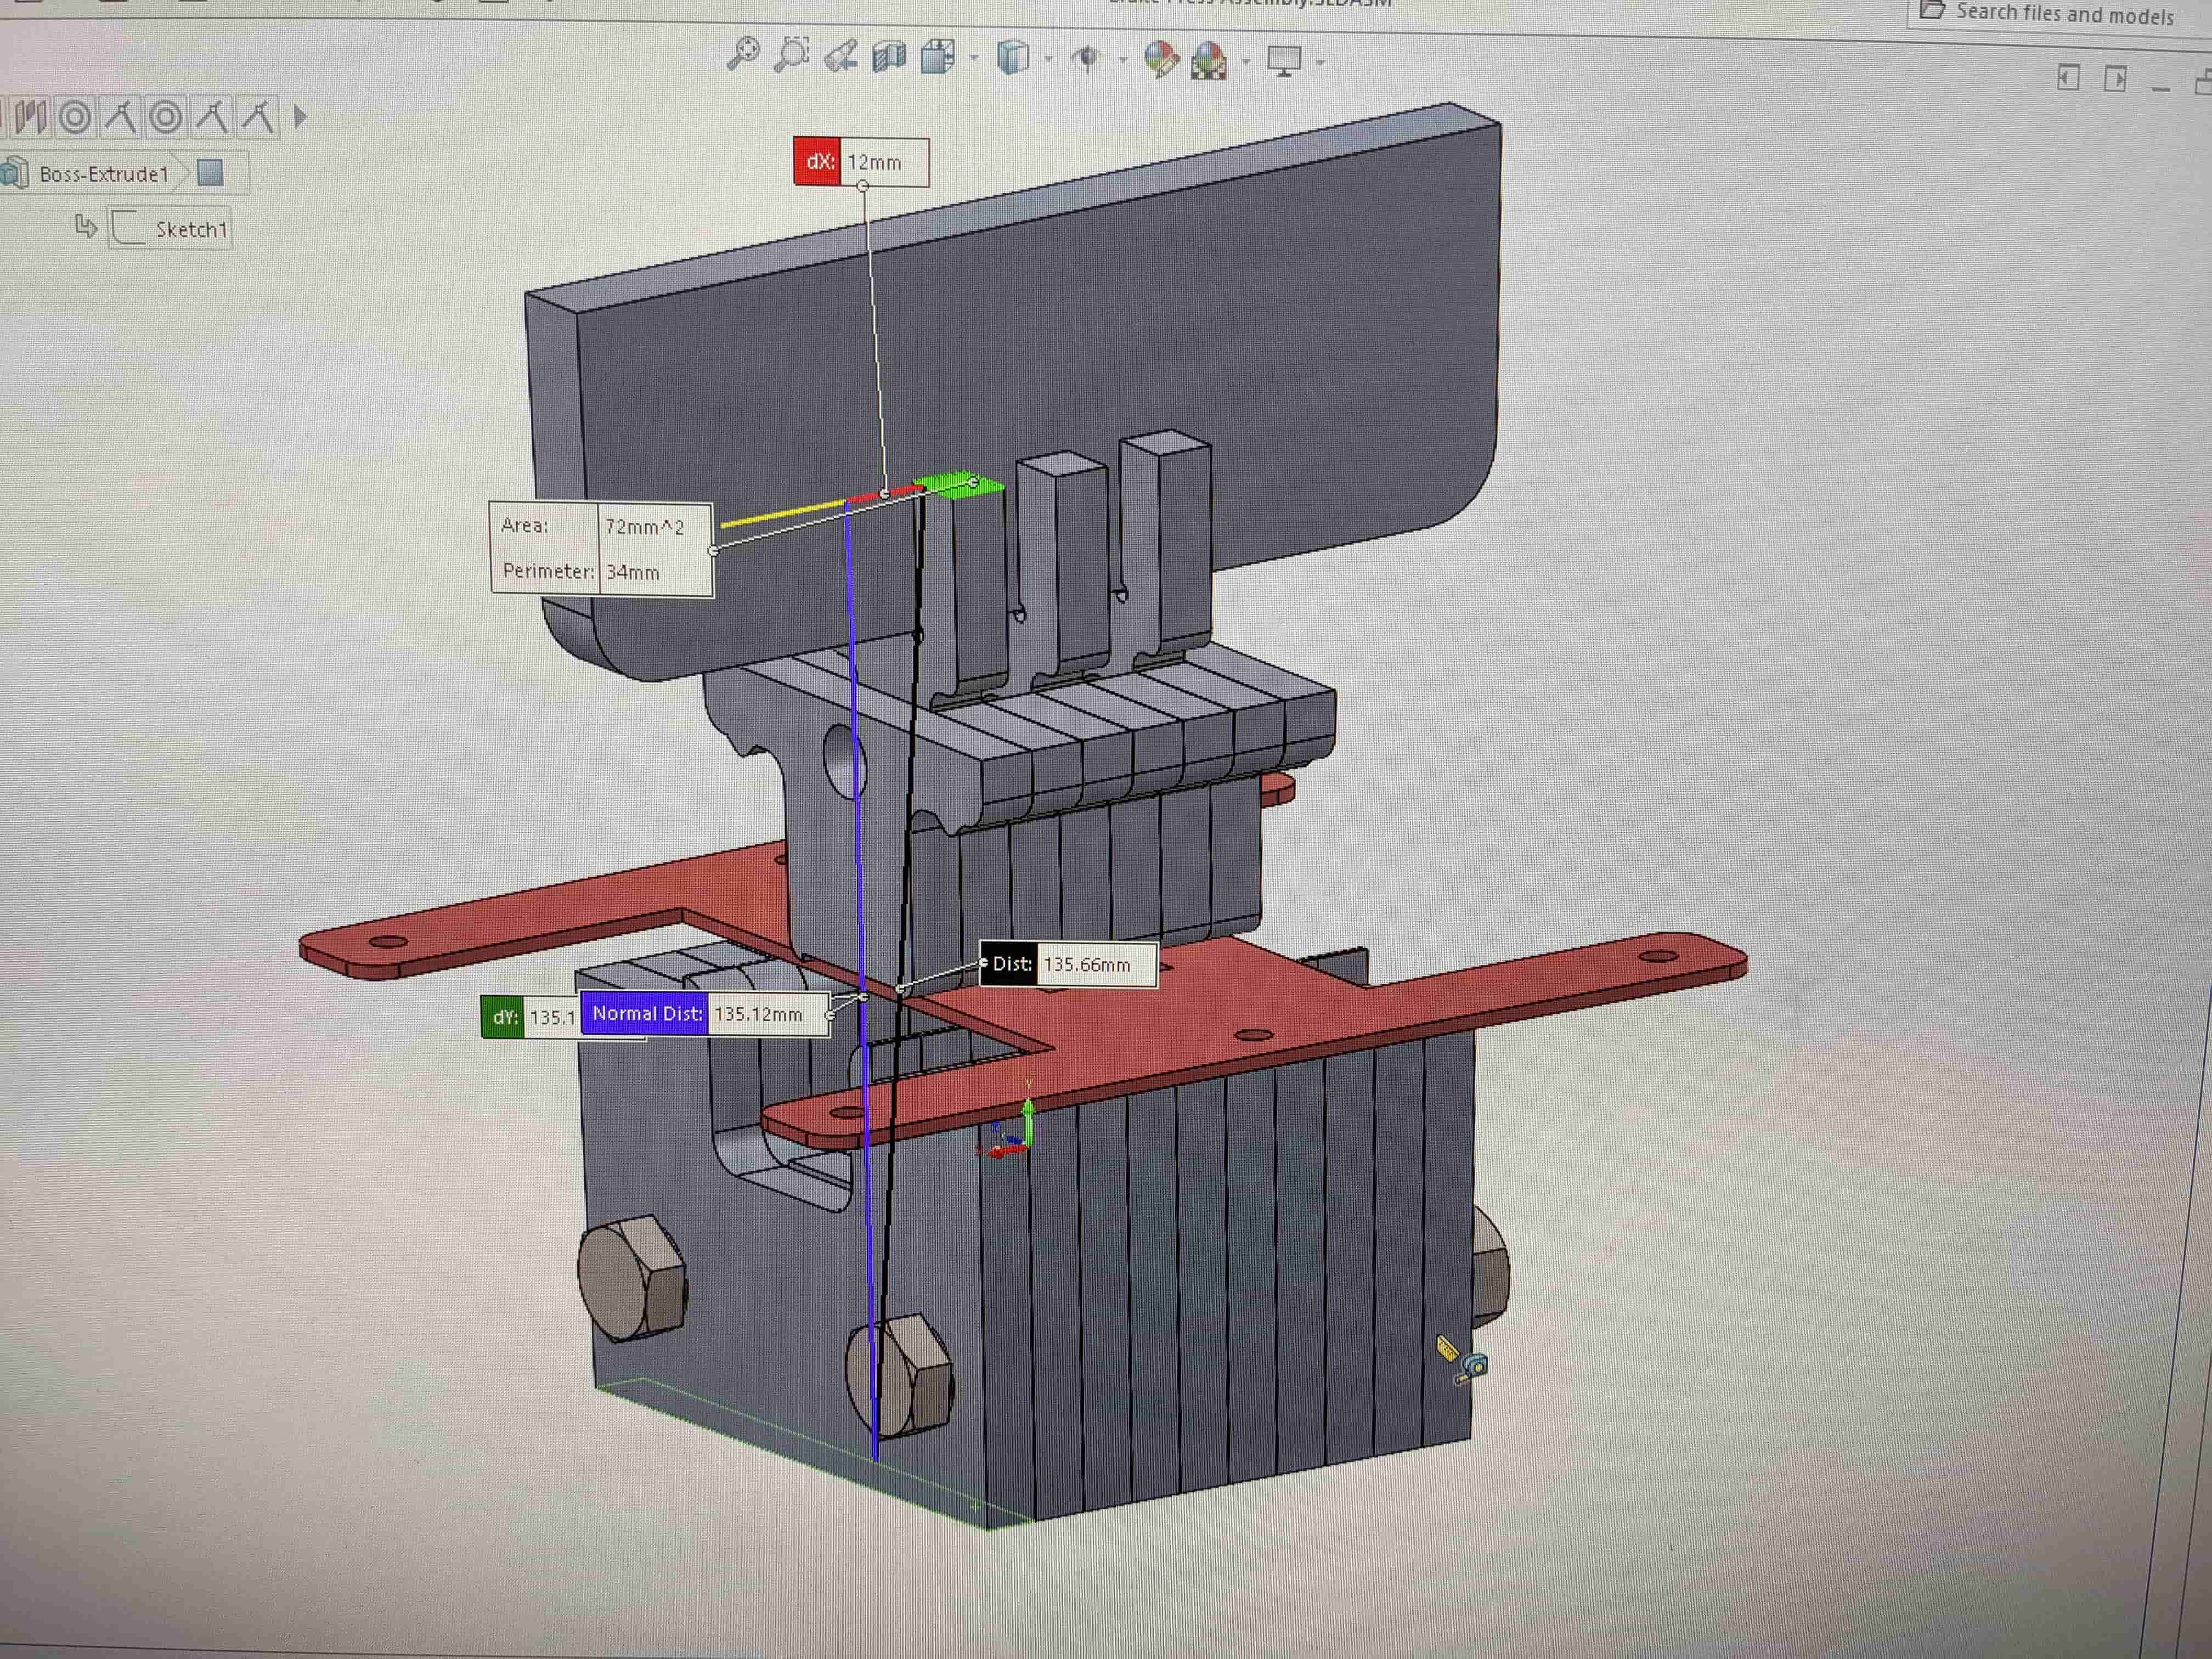Click the first concentric mate icon
Viewport: 2212px width, 1659px height.
75,117
